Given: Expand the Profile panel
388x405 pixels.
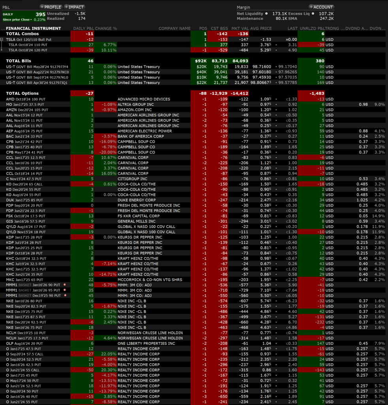Looking at the screenshot, I should click(51, 7).
